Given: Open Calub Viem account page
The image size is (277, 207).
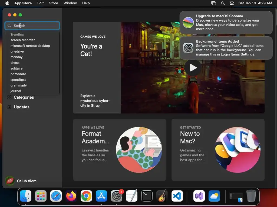Looking at the screenshot, I should point(27,181).
